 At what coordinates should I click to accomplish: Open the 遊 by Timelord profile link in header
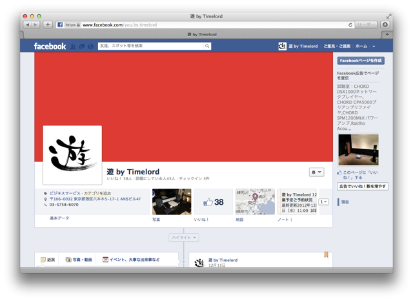coord(303,46)
